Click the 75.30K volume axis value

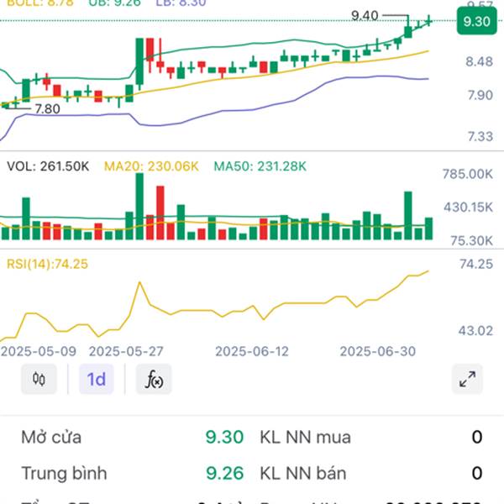click(471, 241)
